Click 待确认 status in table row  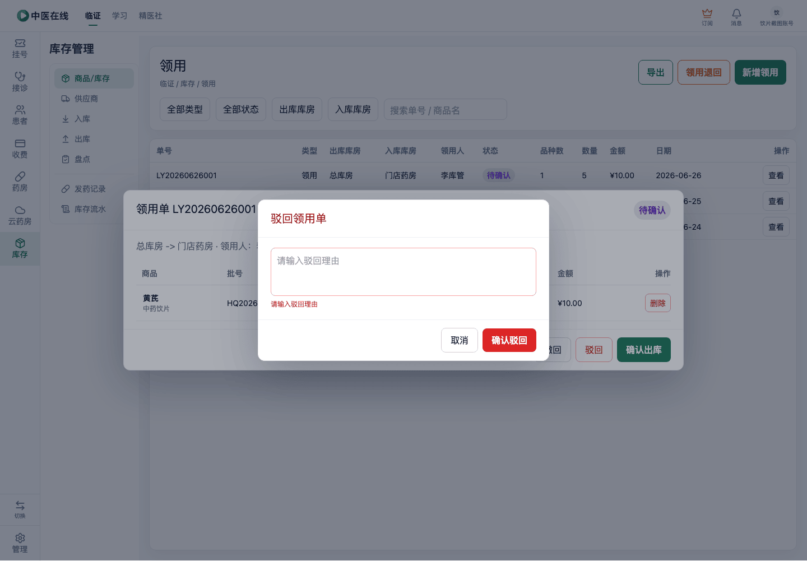[499, 175]
